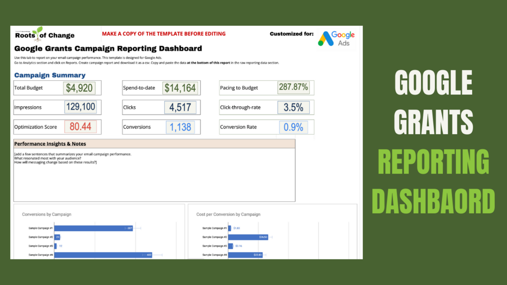The width and height of the screenshot is (507, 285).
Task: Click Sample Campaign #2 bar in Cost per Conversion chart
Action: (x=248, y=237)
